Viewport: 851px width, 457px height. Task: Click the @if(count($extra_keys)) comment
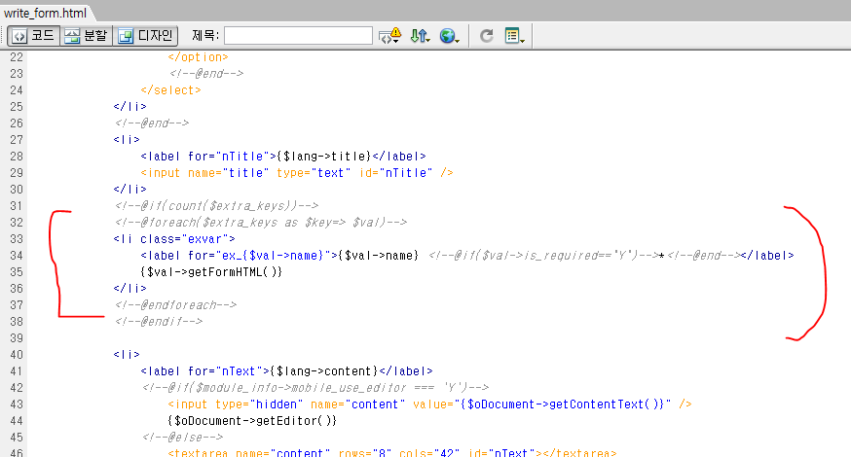click(x=216, y=206)
